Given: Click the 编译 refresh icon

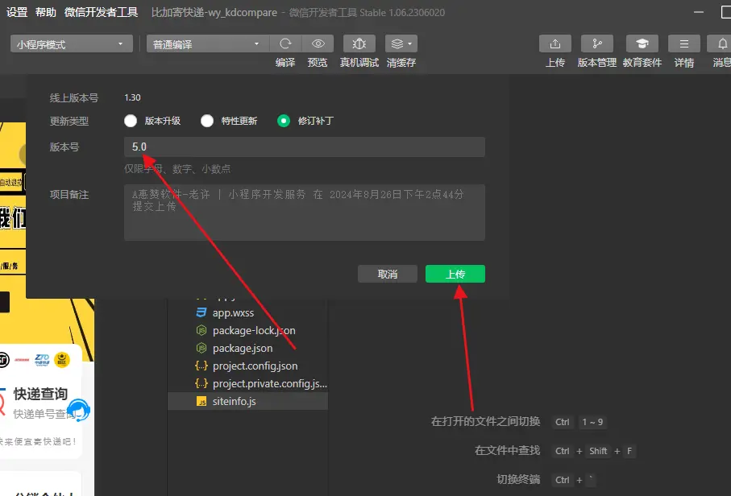Looking at the screenshot, I should [285, 43].
